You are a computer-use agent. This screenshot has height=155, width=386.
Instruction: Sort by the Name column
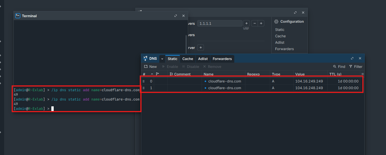[x=208, y=74]
